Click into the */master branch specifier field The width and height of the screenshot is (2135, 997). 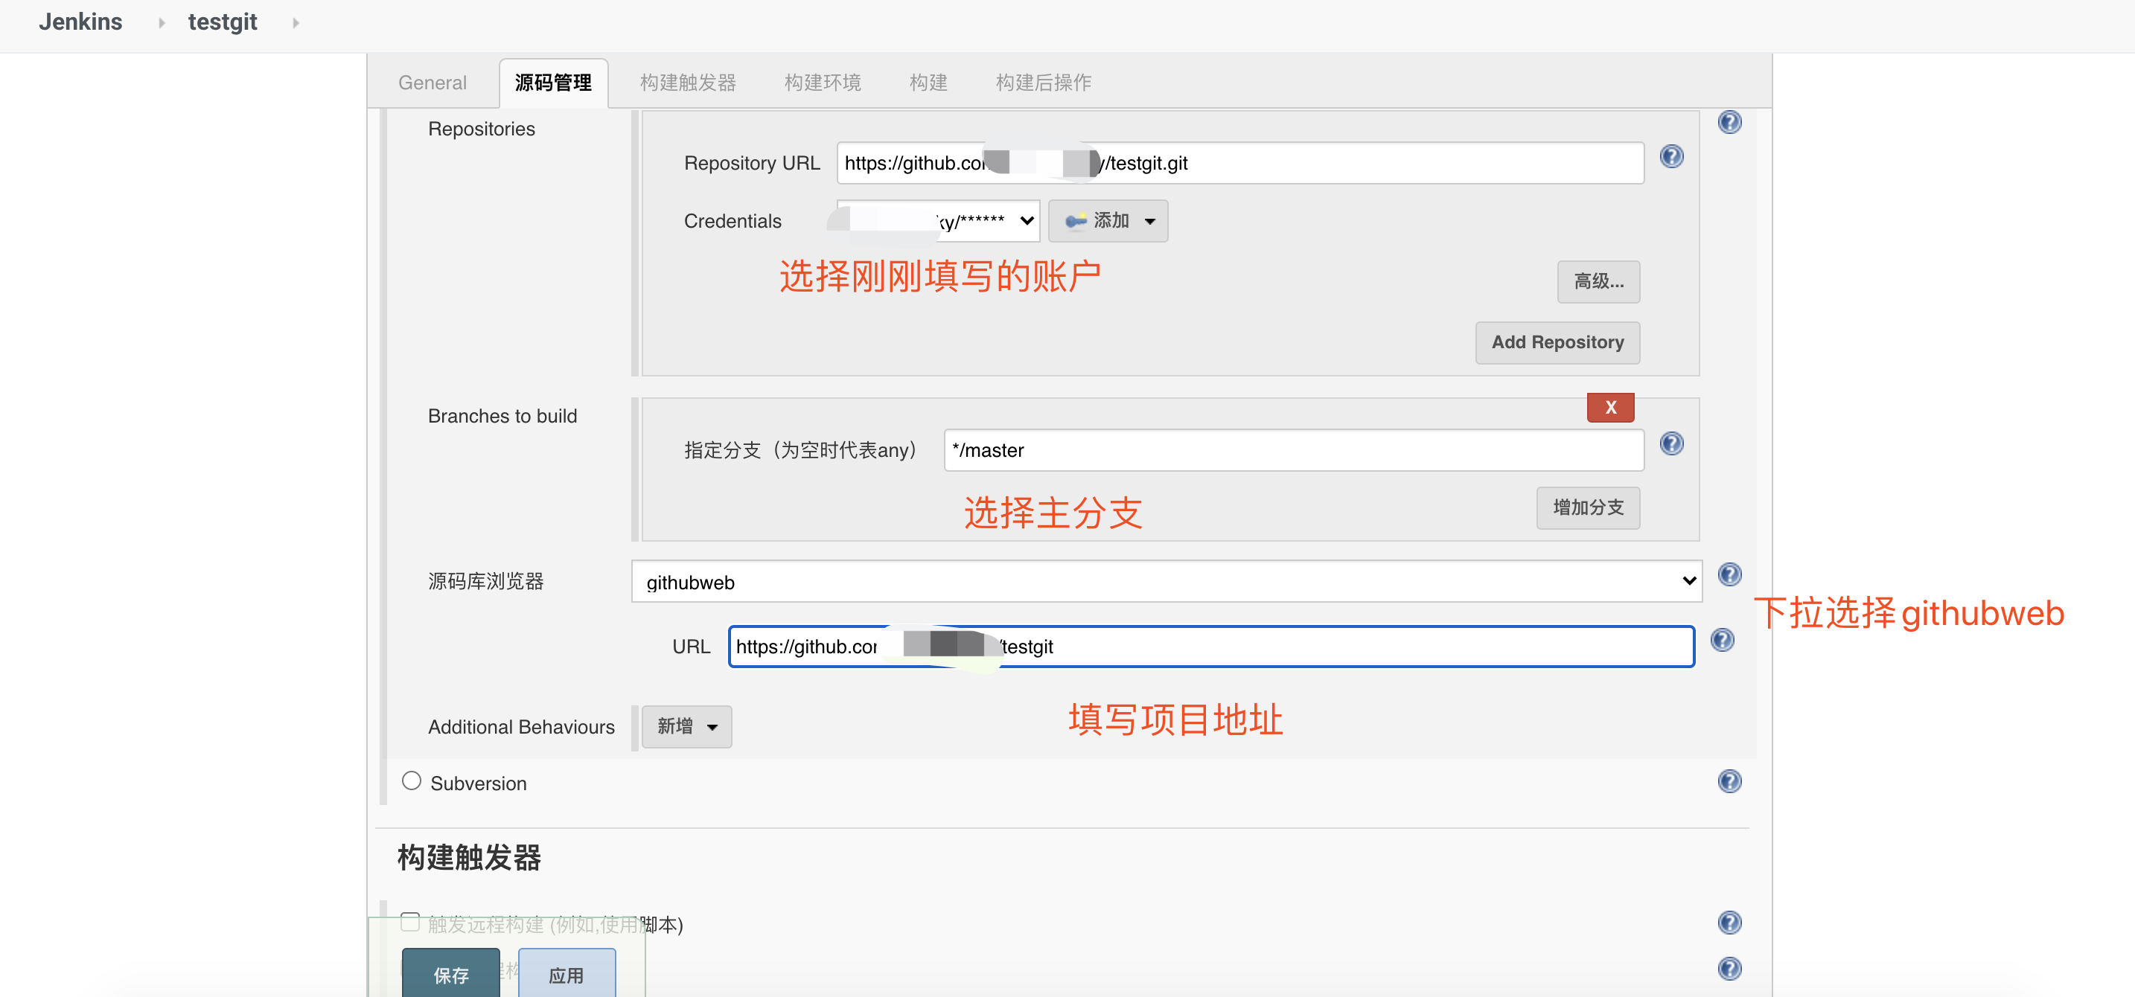pos(1293,450)
